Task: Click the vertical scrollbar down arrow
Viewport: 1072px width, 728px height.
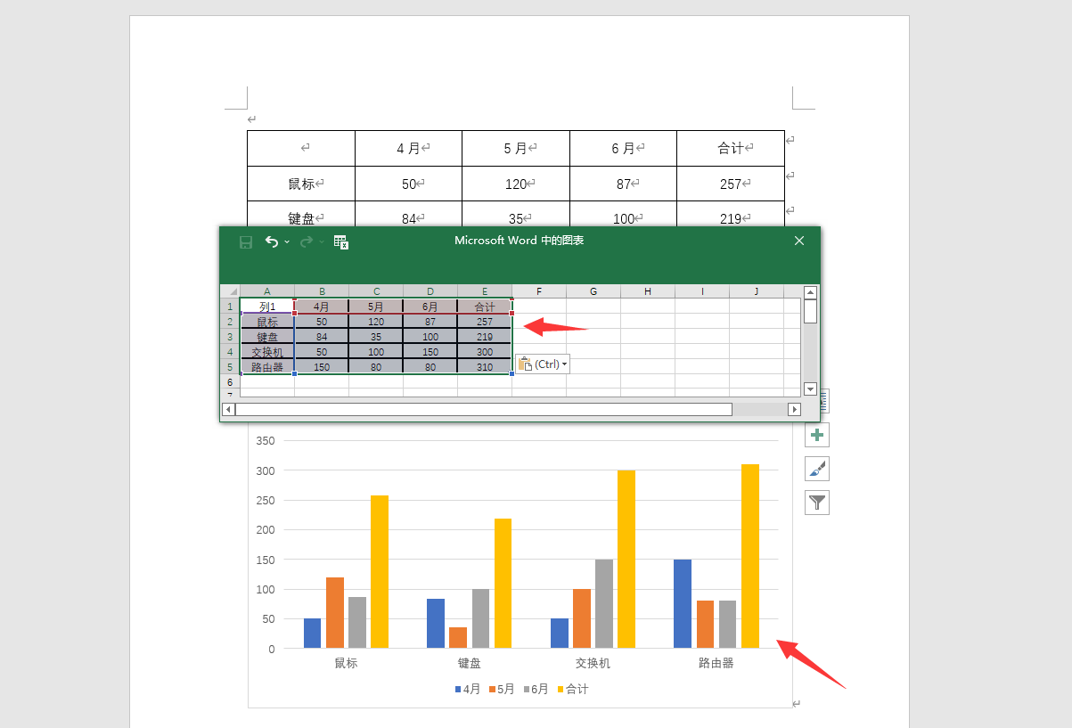Action: pyautogui.click(x=810, y=389)
